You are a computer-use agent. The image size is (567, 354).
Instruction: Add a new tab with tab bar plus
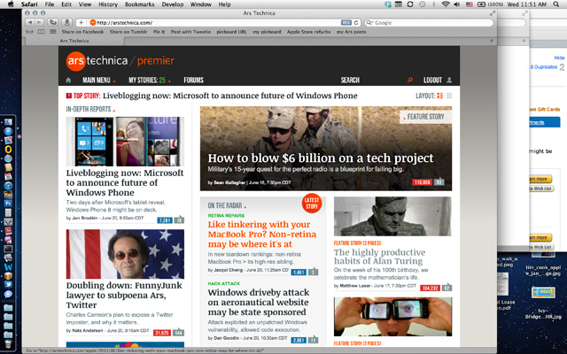coord(491,41)
